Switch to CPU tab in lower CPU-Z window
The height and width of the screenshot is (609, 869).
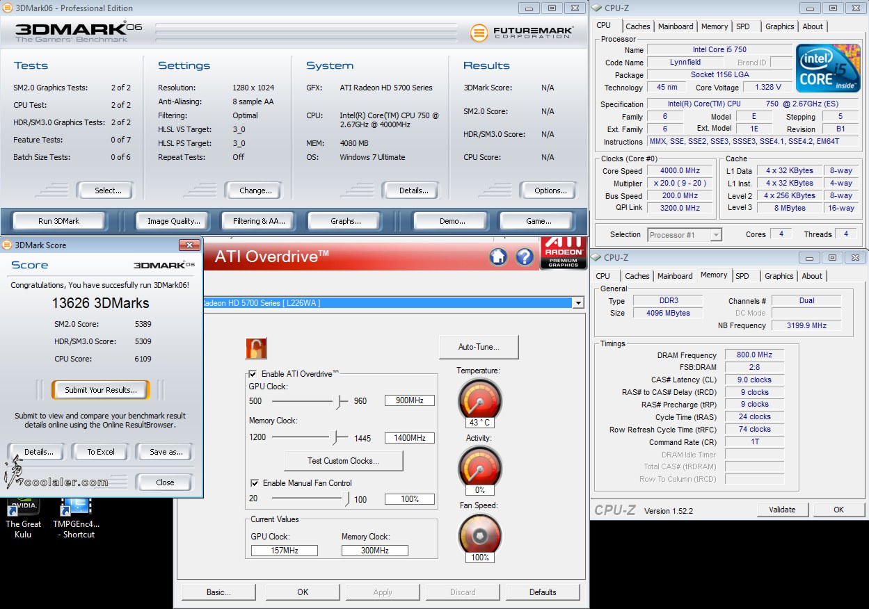coord(603,276)
